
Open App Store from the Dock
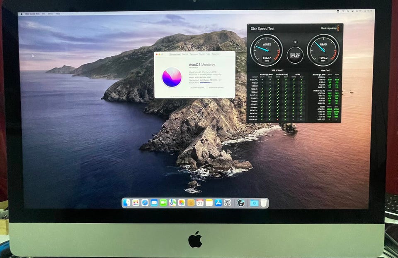pos(218,203)
